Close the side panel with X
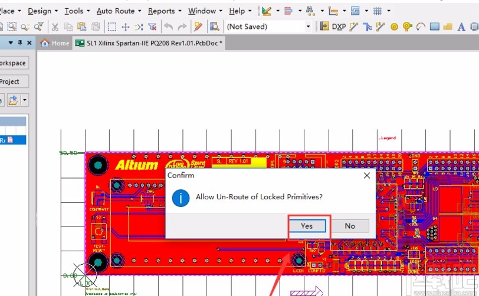The width and height of the screenshot is (479, 296). point(29,43)
